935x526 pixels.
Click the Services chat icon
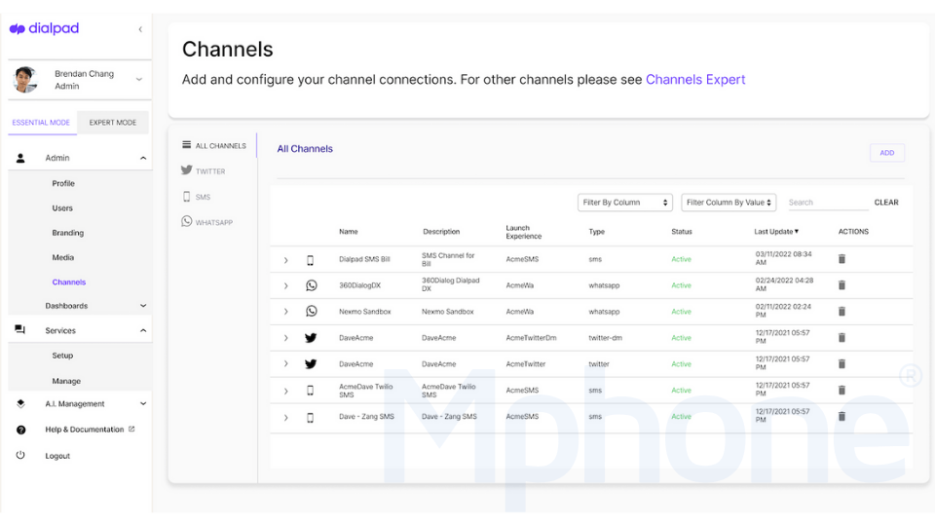[20, 330]
